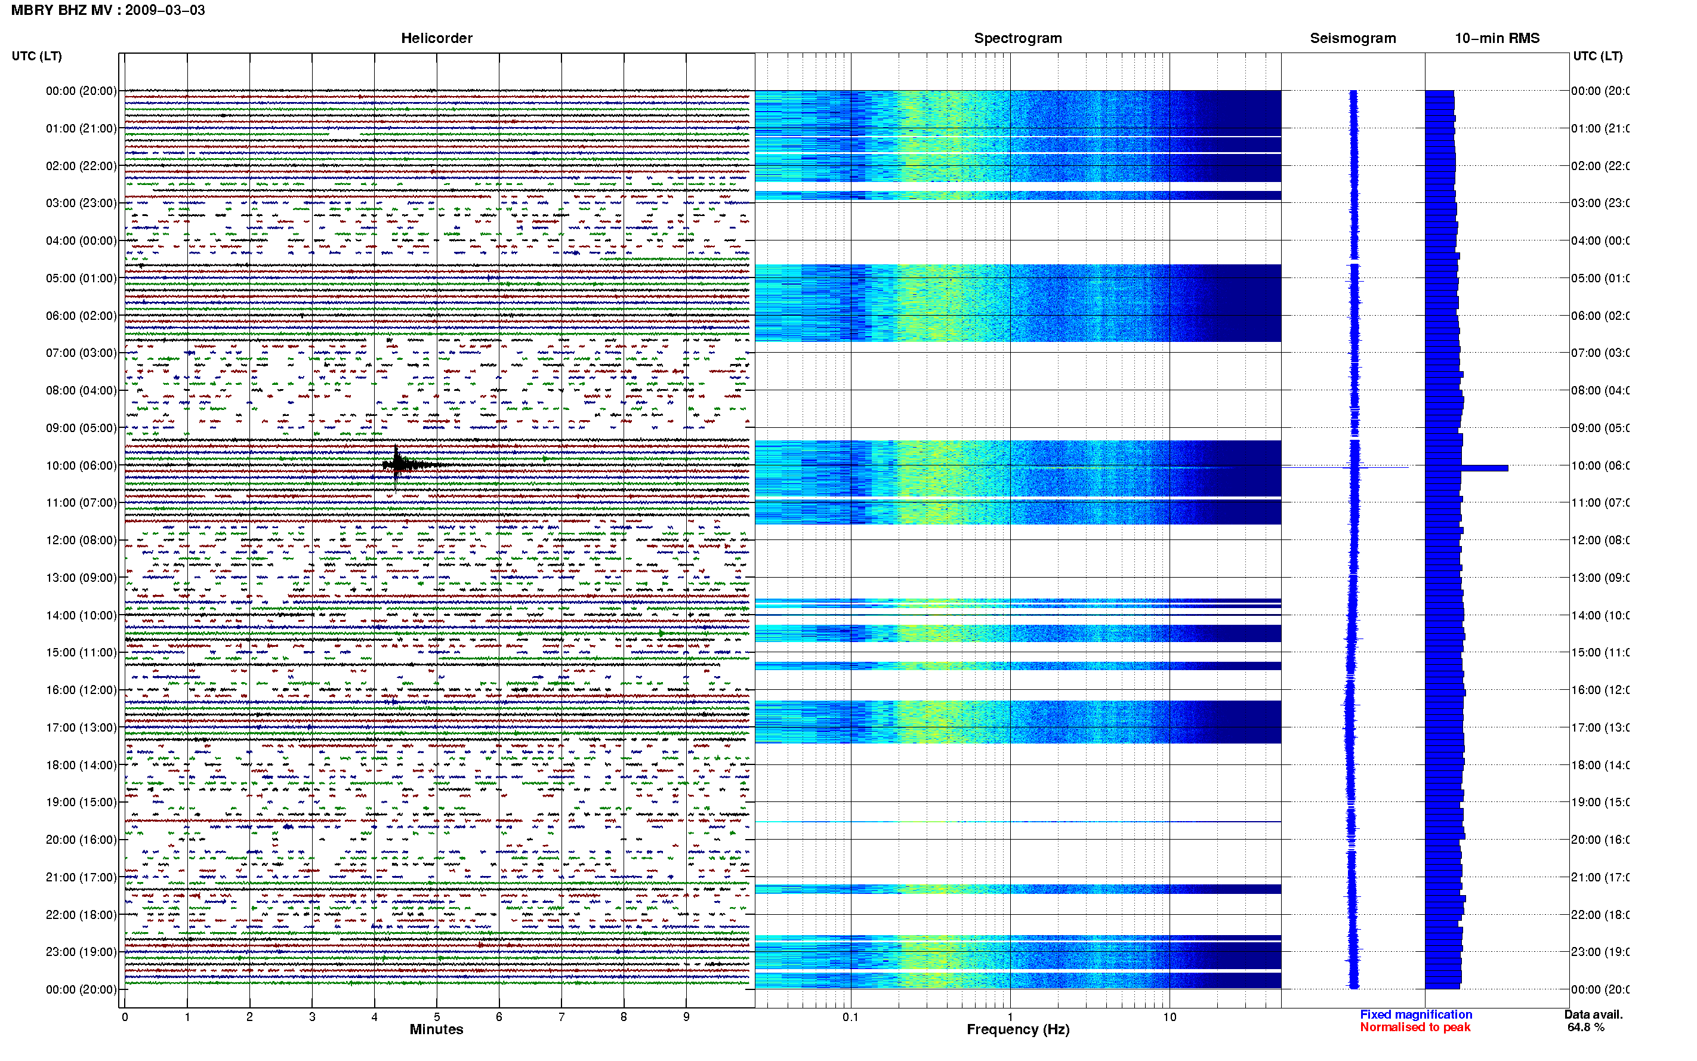
Task: Click the right-side 05:00 time label
Action: [x=1600, y=279]
